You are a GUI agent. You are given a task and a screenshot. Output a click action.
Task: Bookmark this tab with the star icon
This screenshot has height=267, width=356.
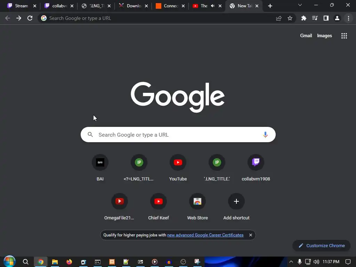click(290, 18)
